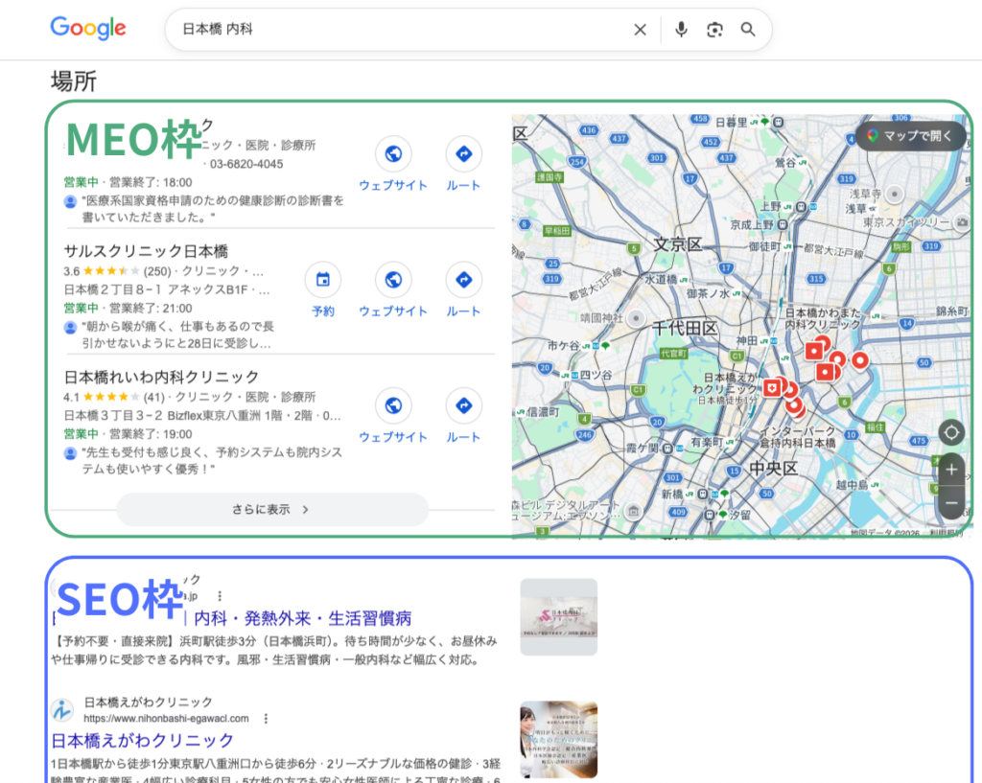Zoom out on the map
Viewport: 982px width, 783px height.
coord(950,503)
